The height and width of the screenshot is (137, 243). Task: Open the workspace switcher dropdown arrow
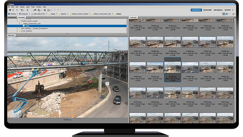coord(233,10)
